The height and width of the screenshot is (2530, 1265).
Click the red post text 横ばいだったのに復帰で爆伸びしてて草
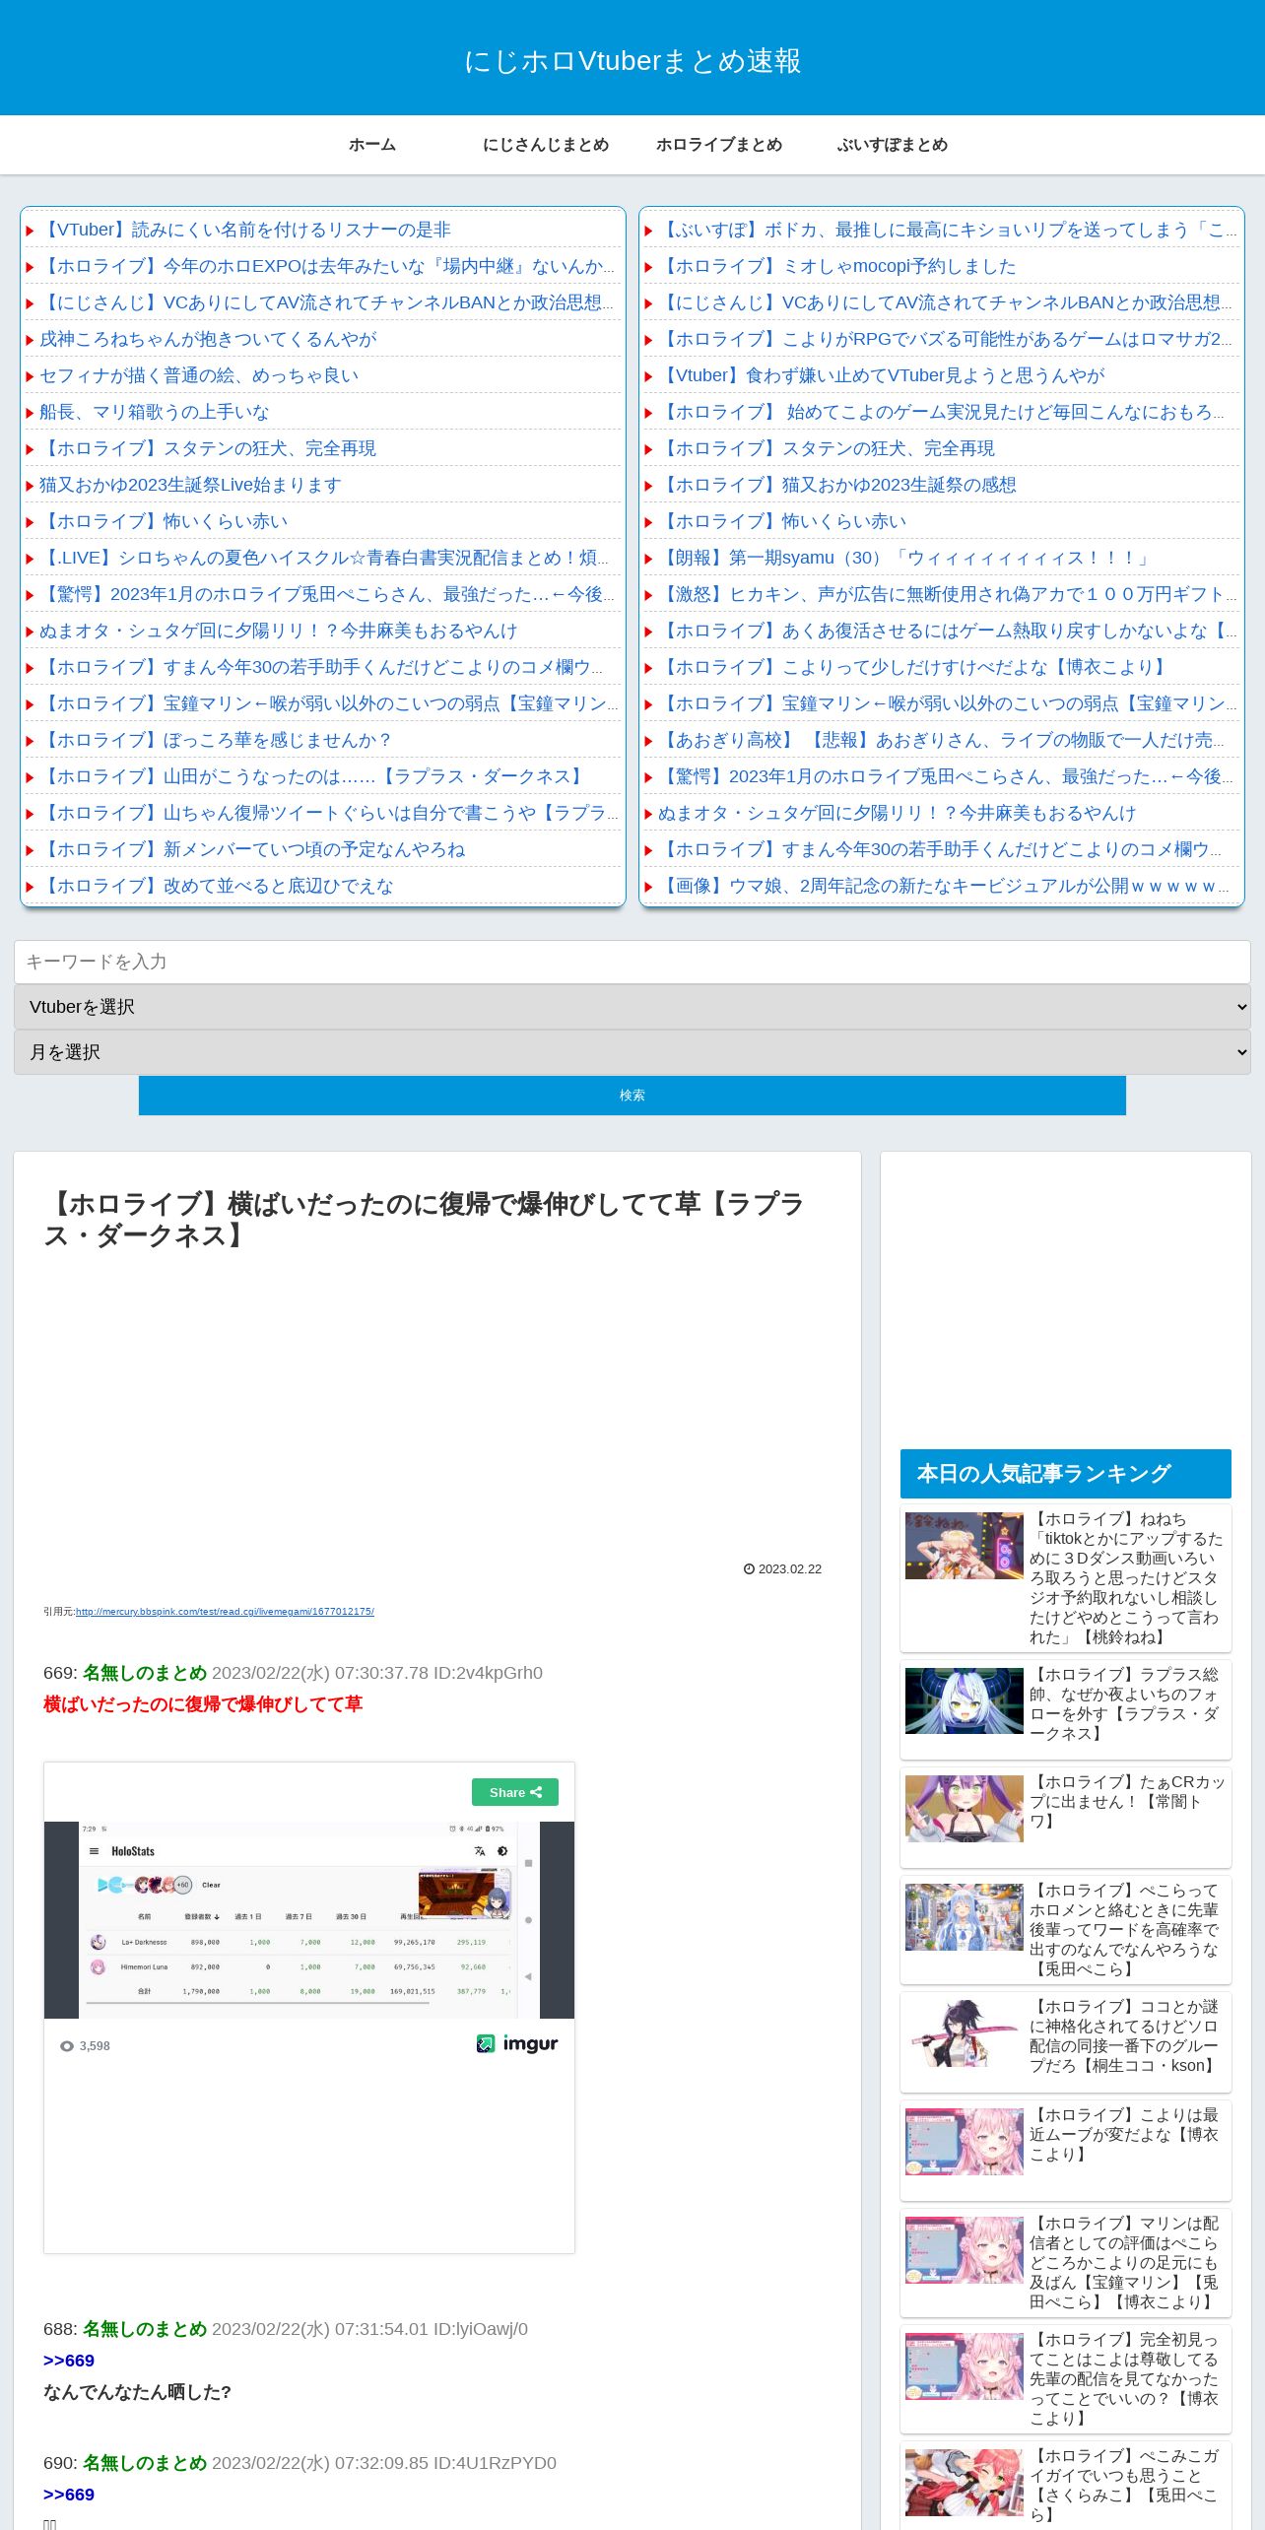click(x=203, y=1704)
